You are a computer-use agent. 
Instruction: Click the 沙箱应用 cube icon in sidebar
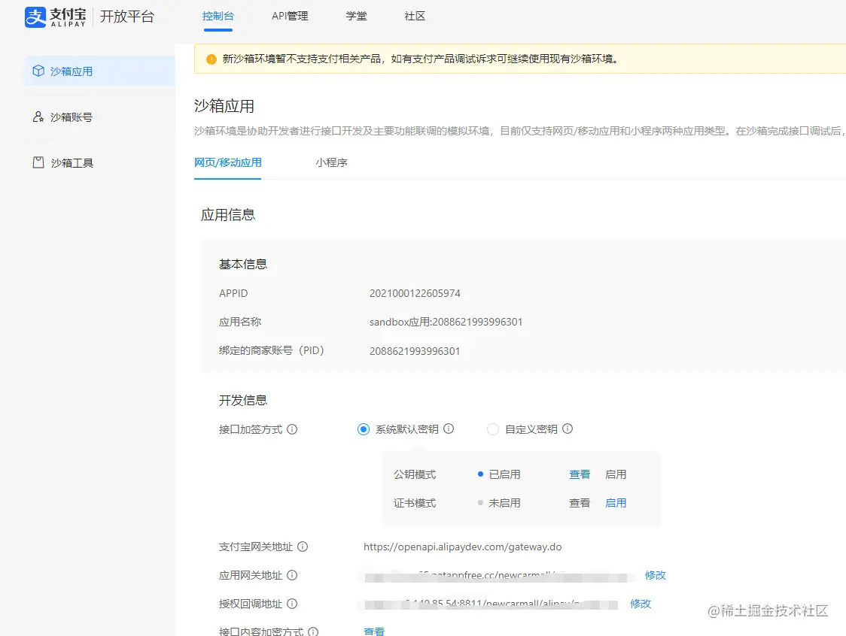[38, 71]
